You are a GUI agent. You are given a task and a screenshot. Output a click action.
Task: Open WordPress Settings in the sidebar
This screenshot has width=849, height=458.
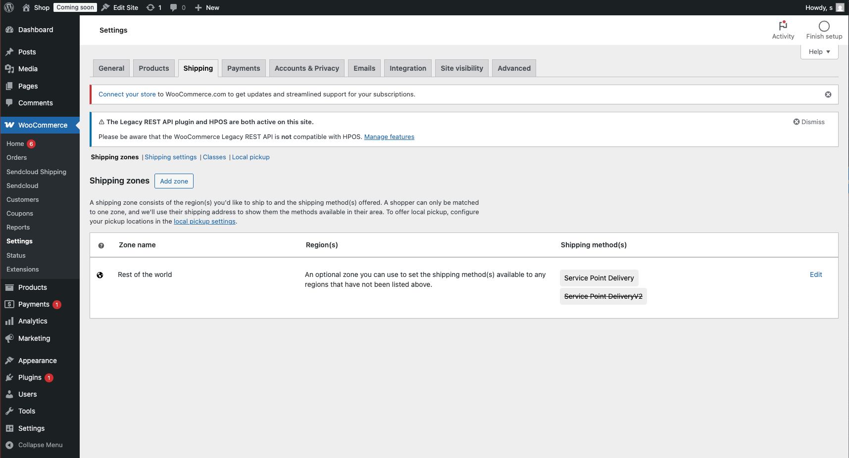tap(31, 428)
